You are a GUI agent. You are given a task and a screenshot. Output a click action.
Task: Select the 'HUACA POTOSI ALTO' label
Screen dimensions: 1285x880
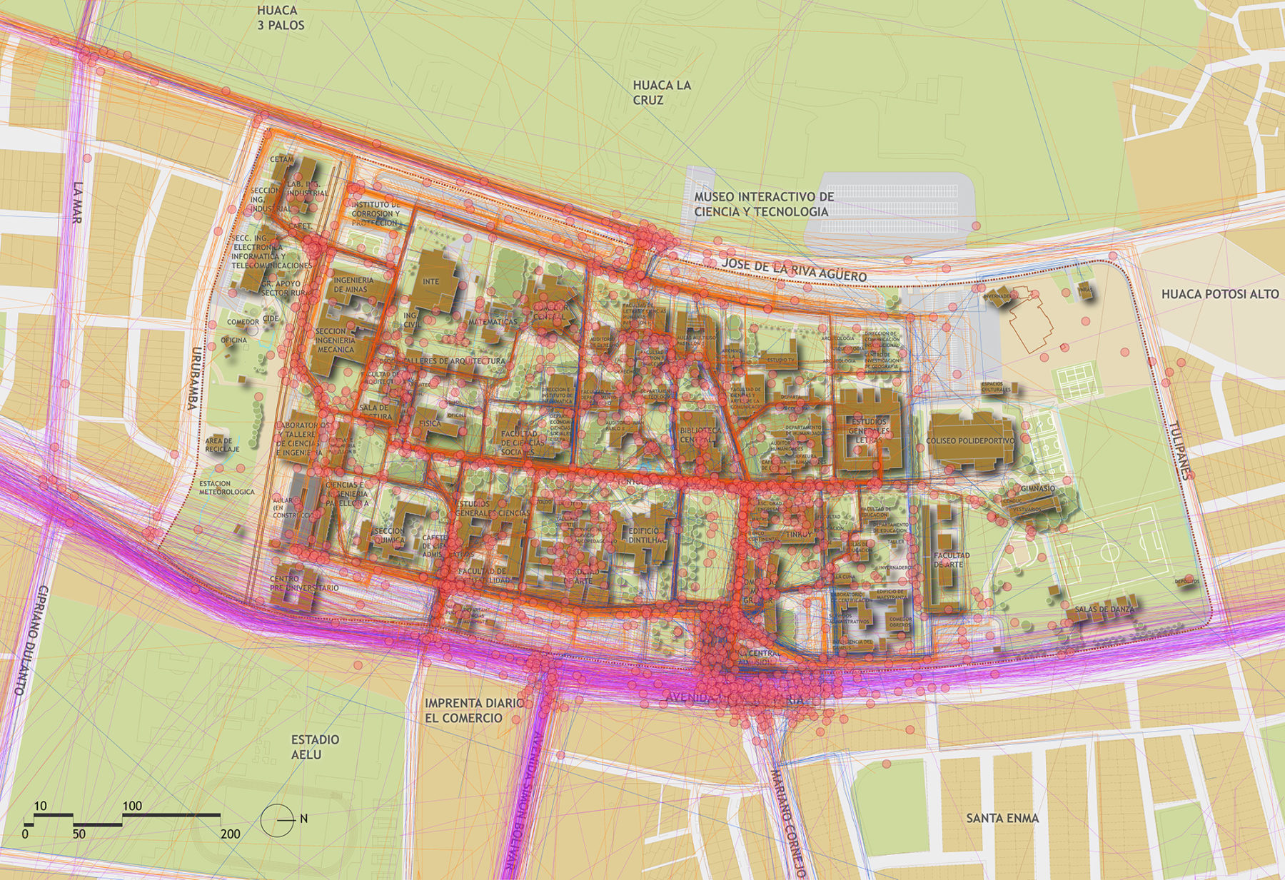tap(1220, 293)
